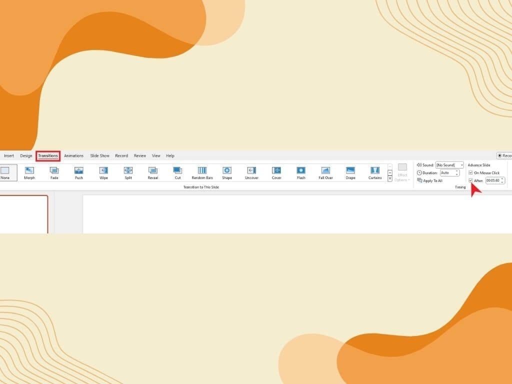The height and width of the screenshot is (384, 512).
Task: Select the Morph transition
Action: (x=29, y=172)
